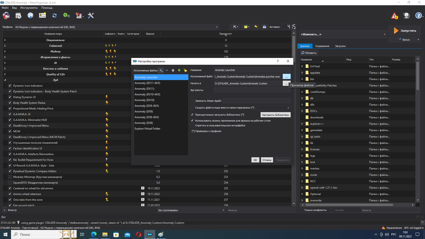Switch to the Сохранения tab
The width and height of the screenshot is (425, 239).
(x=322, y=46)
